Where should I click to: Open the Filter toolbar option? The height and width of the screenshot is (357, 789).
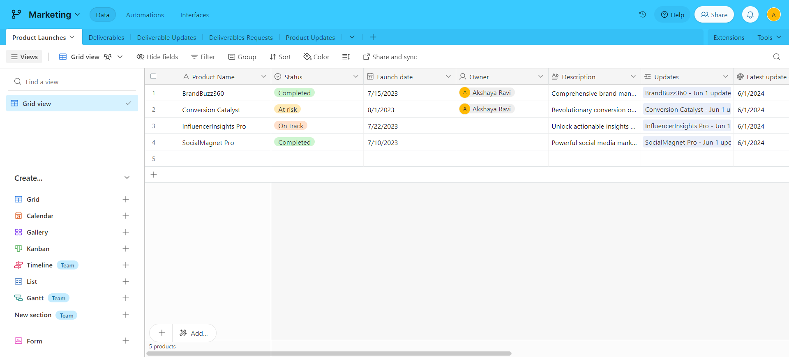coord(203,57)
